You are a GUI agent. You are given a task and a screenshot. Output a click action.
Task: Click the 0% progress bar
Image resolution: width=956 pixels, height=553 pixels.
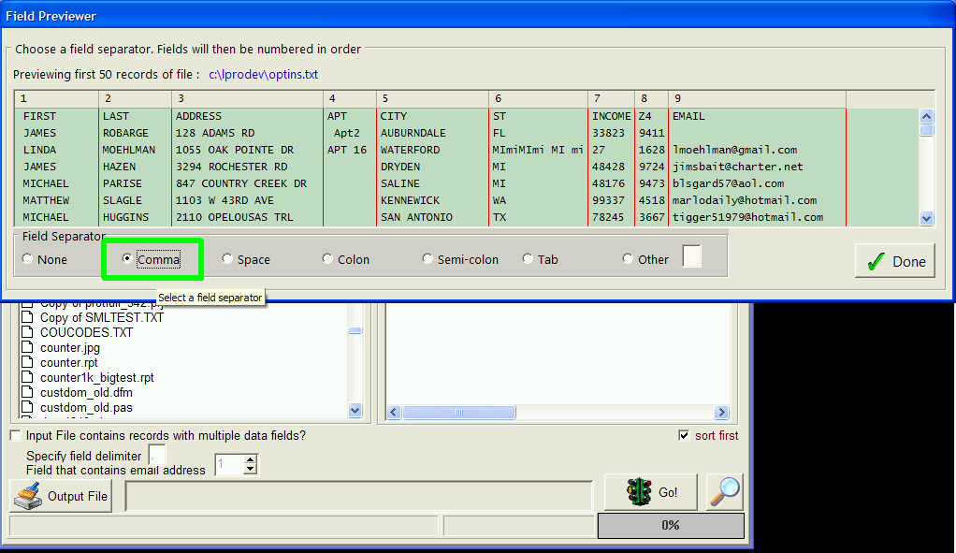(671, 525)
